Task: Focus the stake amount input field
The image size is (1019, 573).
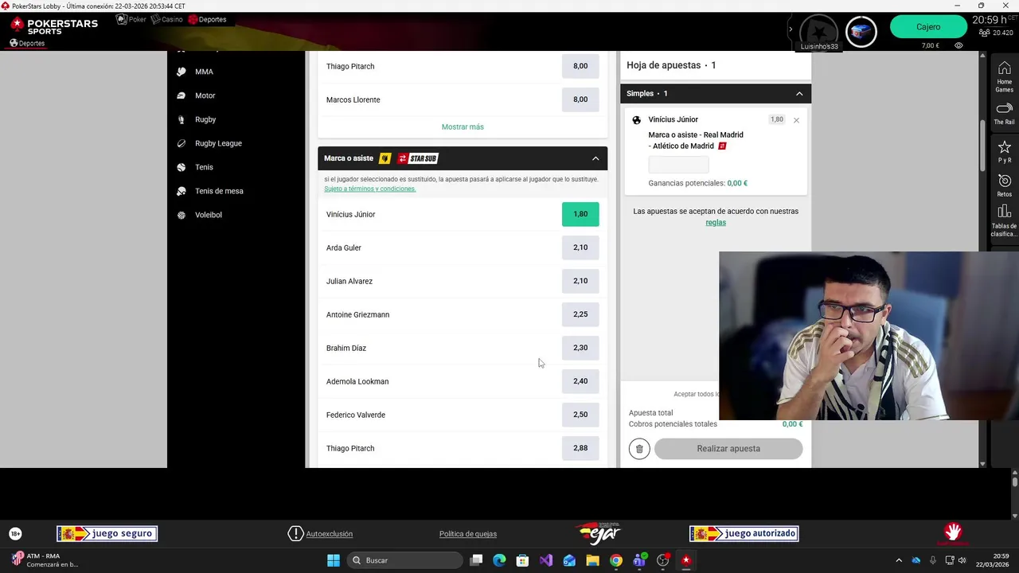Action: pos(678,165)
